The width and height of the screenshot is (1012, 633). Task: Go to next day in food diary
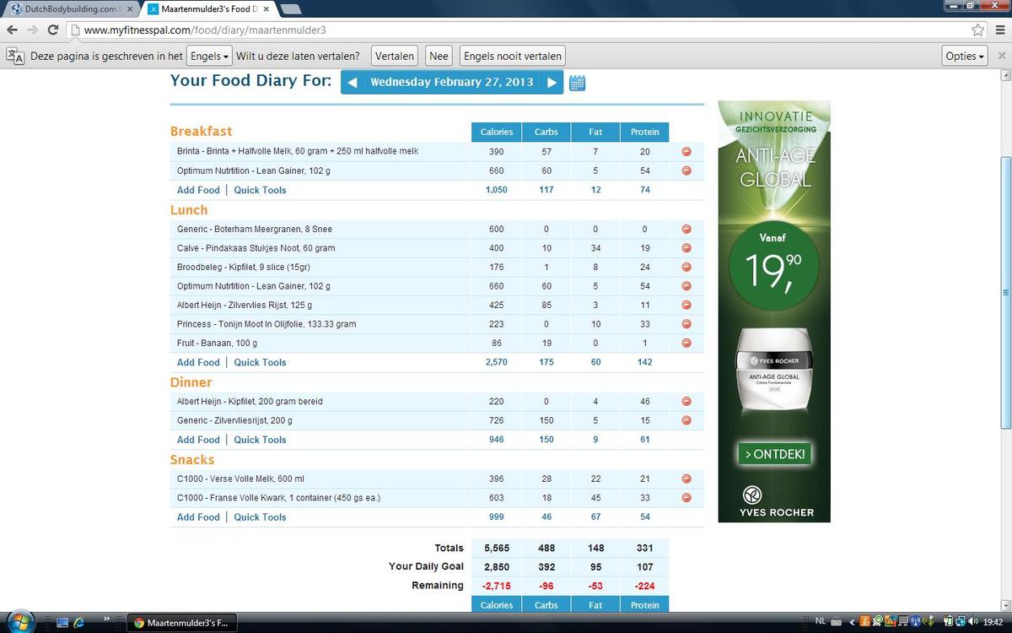552,83
